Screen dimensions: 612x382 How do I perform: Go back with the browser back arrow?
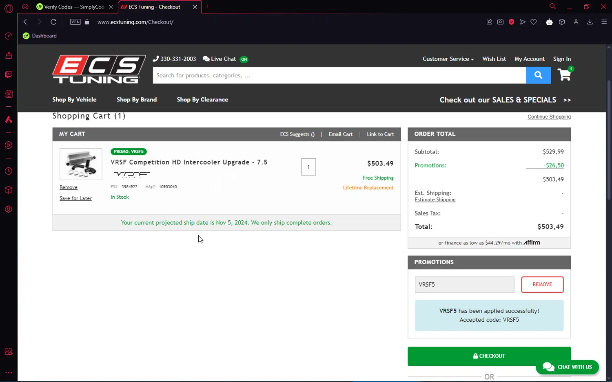[25, 22]
